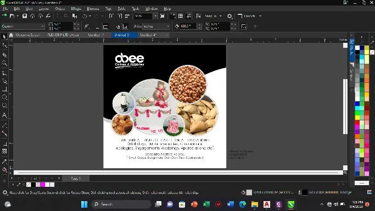Select the Crop tool
Viewport: 375px width, 211px height.
[x=4, y=55]
